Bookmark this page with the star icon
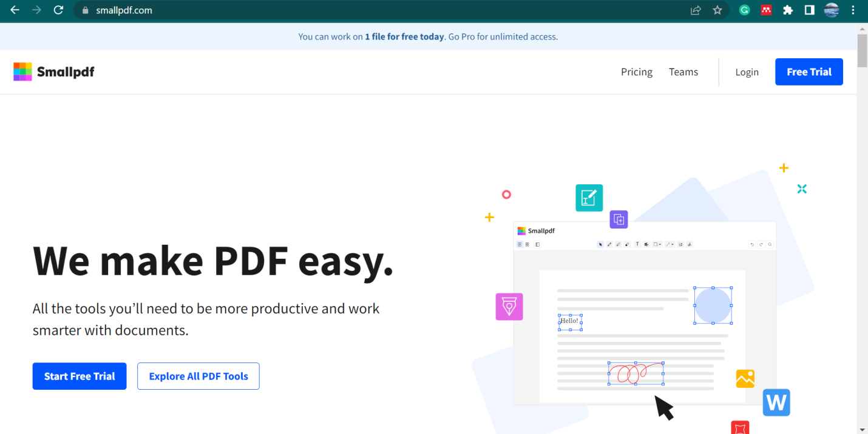 point(717,10)
